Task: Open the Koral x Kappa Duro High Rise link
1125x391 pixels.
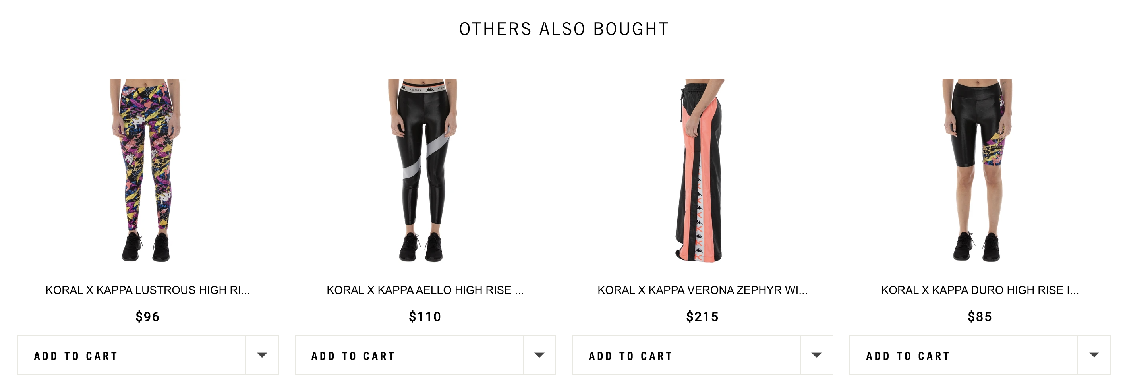Action: click(x=980, y=290)
